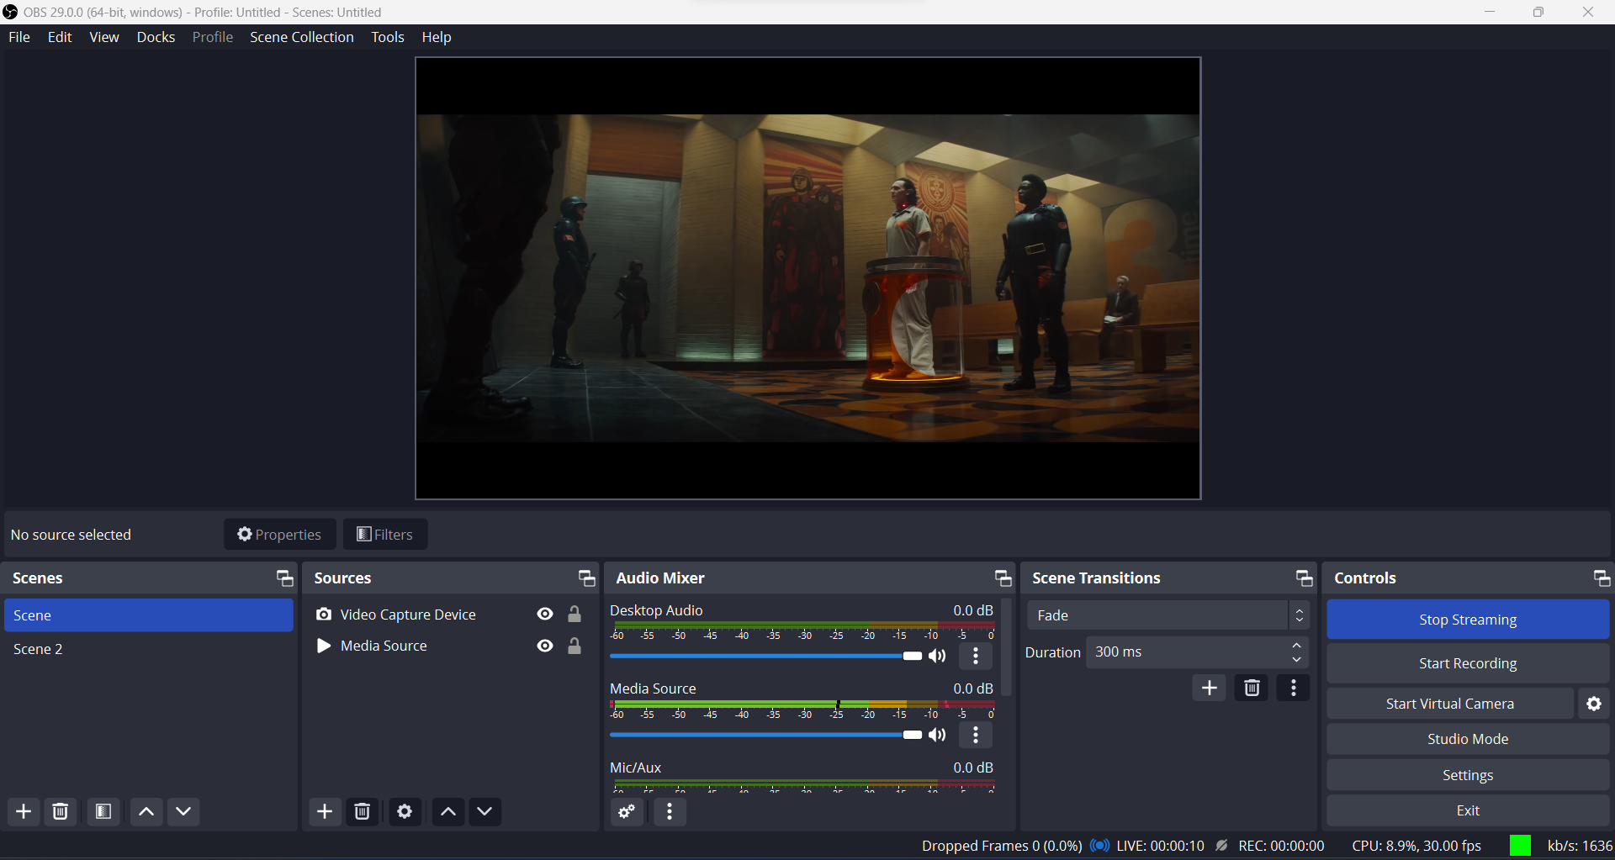Image resolution: width=1615 pixels, height=860 pixels.
Task: Remove selected scene with trash icon
Action: [61, 811]
